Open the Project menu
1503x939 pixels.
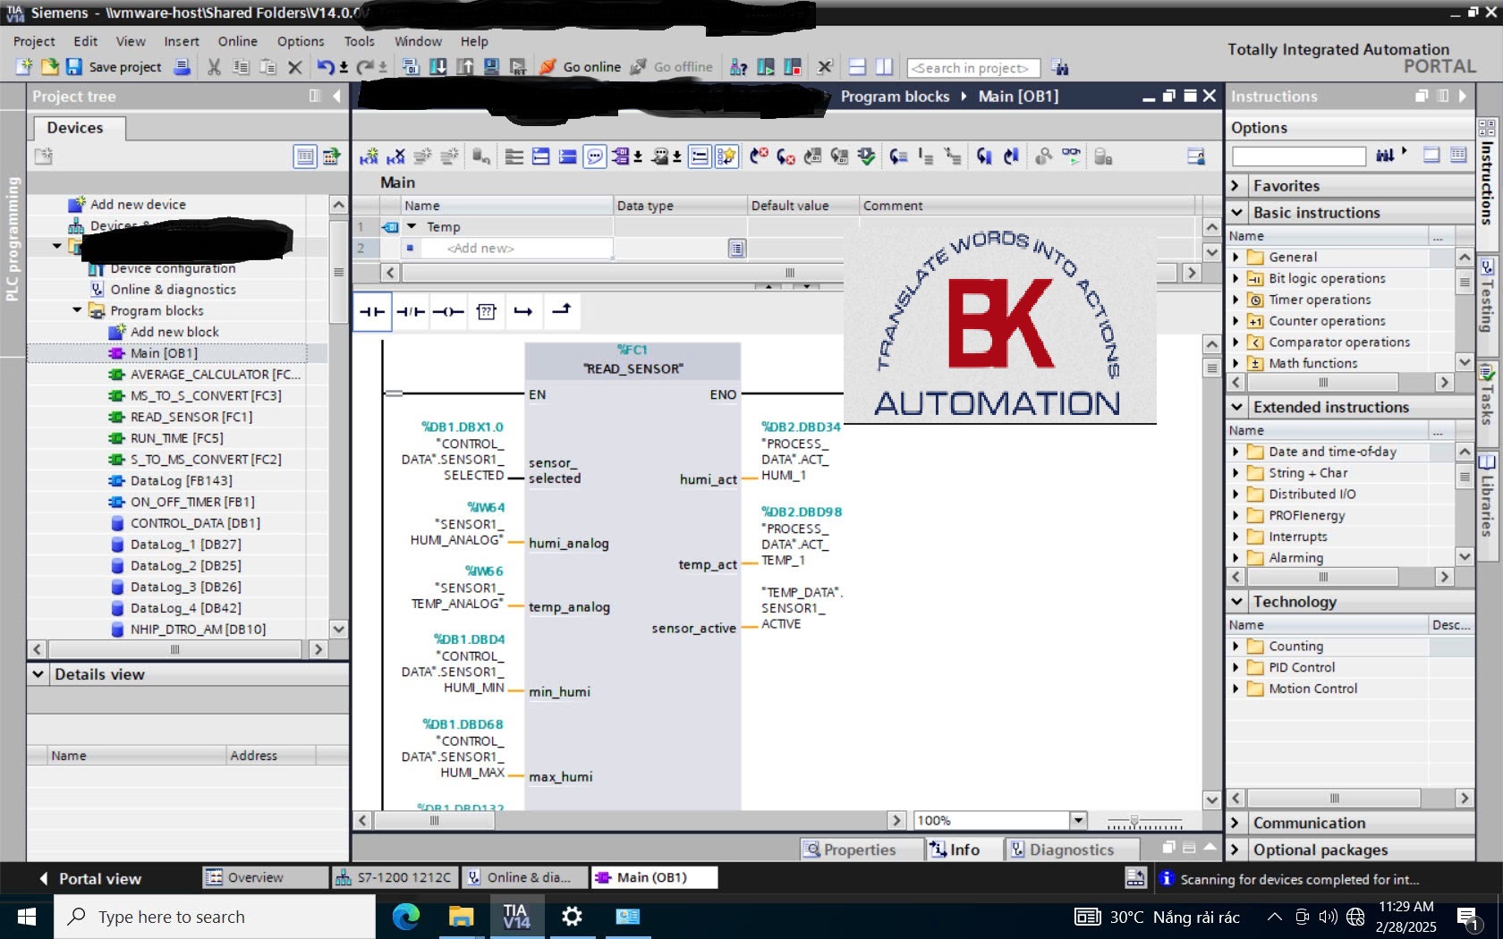coord(34,41)
